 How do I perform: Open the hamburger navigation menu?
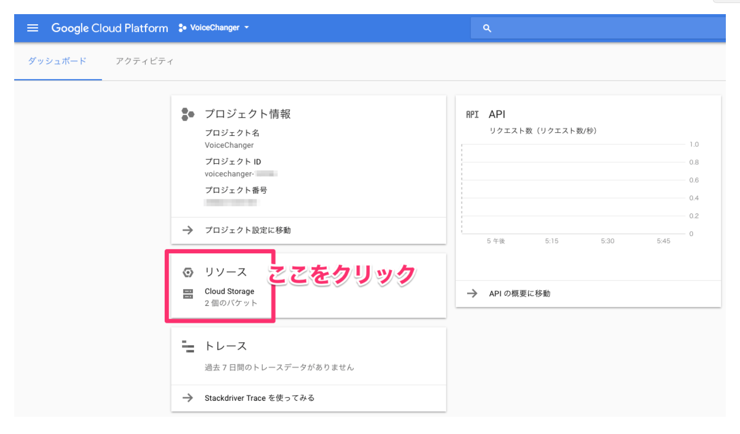pyautogui.click(x=32, y=28)
